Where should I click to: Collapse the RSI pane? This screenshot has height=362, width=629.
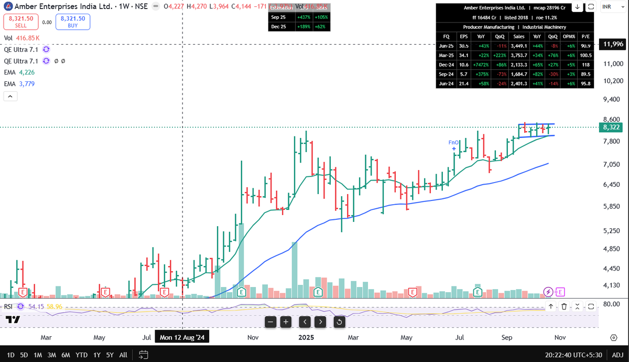coord(577,306)
